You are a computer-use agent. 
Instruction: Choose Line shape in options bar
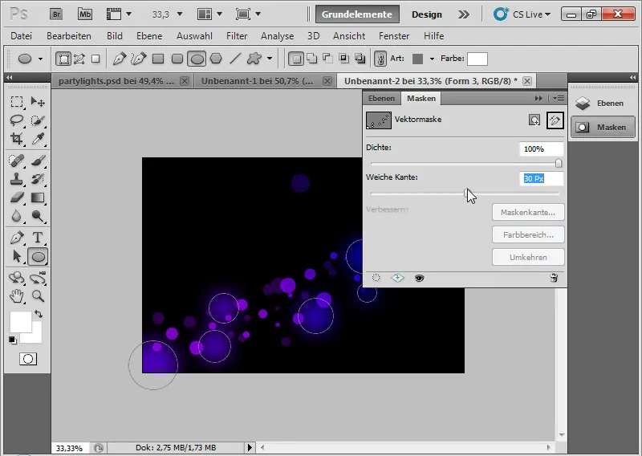click(x=235, y=59)
